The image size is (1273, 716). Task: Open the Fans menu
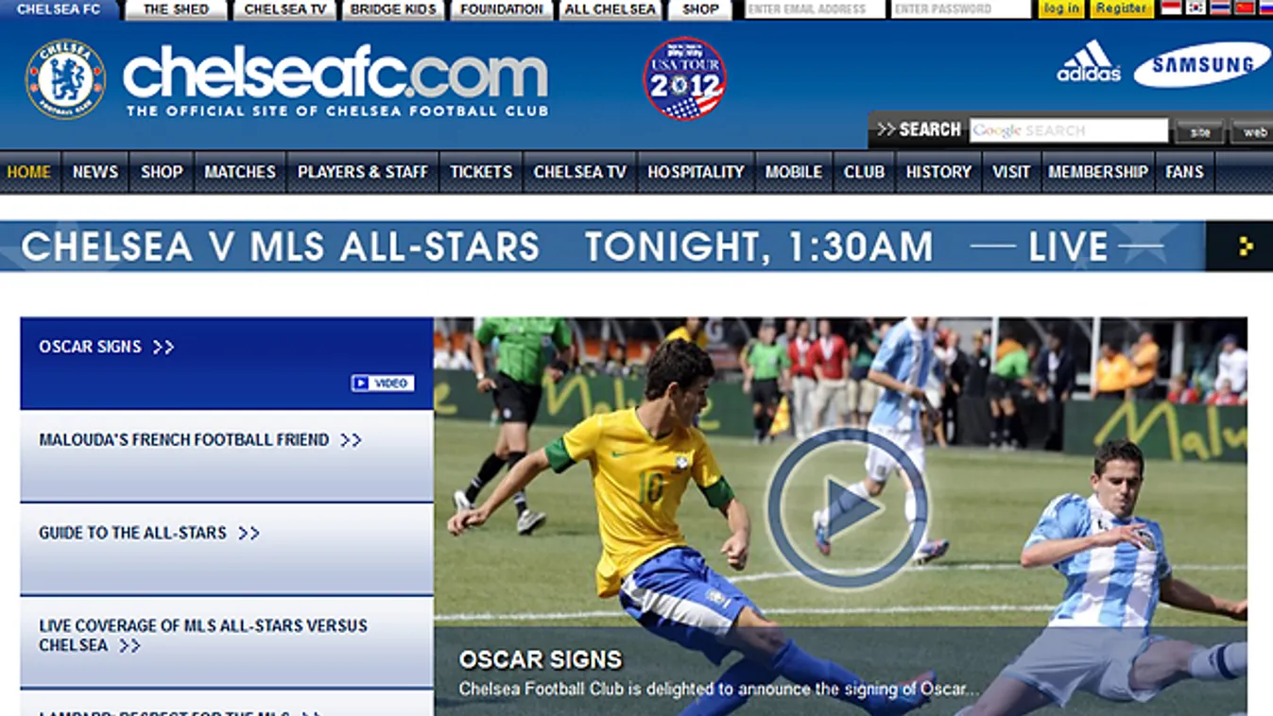(1185, 172)
